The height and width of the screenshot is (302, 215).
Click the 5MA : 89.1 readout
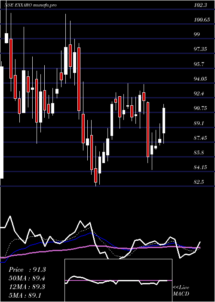[25, 295]
